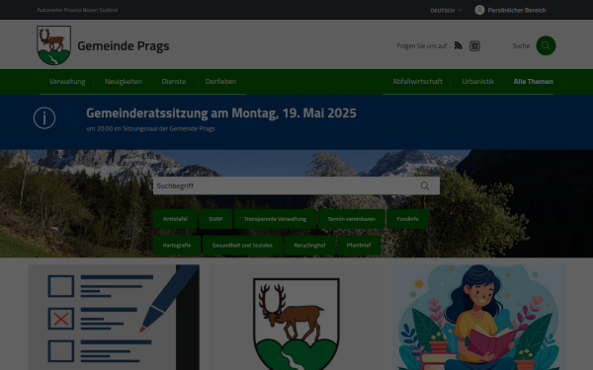Click the user avatar icon in top bar
This screenshot has height=370, width=593.
[x=479, y=10]
